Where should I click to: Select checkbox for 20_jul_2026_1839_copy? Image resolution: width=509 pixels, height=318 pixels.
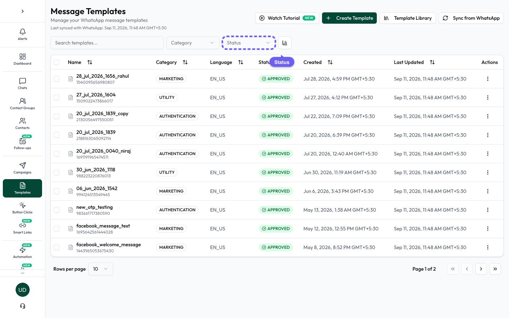57,116
